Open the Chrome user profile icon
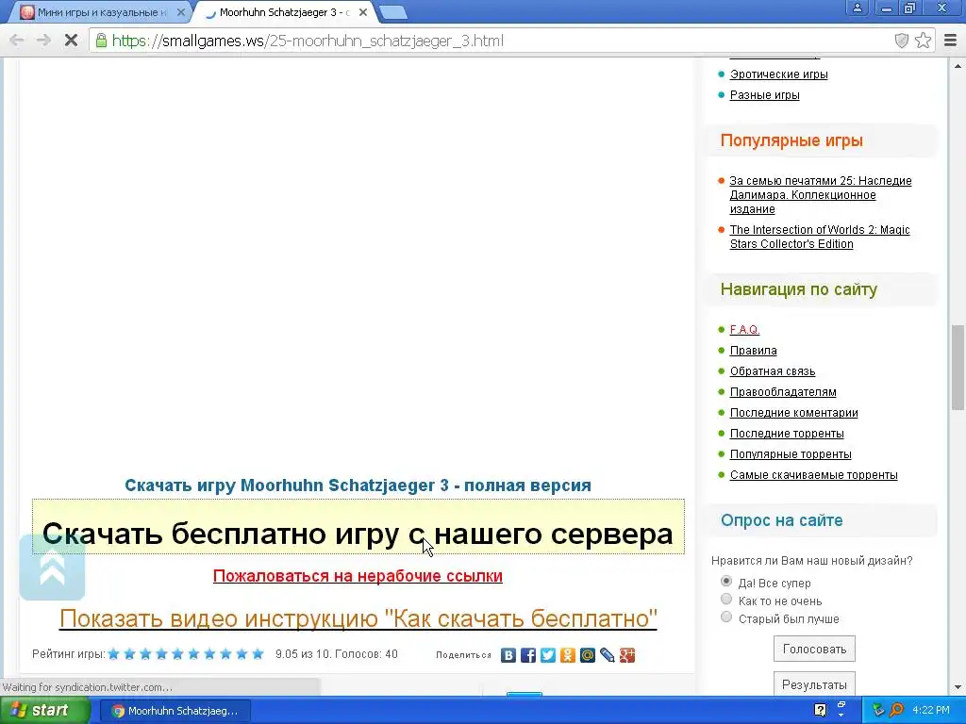Screen dimensions: 966x724 [857, 8]
